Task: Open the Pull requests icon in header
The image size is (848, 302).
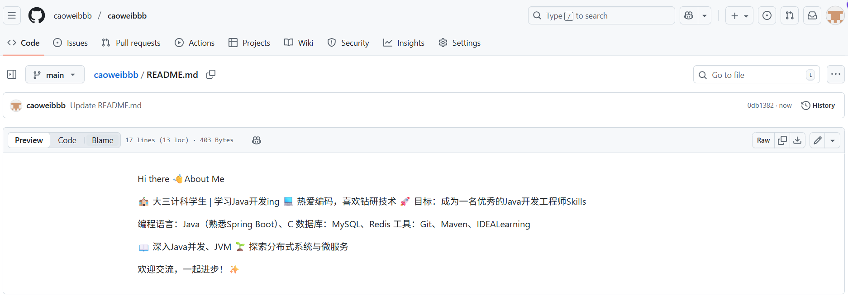Action: point(790,15)
